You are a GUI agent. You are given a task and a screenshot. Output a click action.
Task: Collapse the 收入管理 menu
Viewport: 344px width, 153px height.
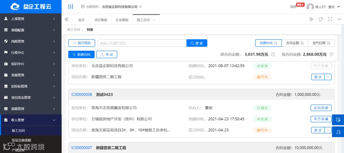point(54,120)
